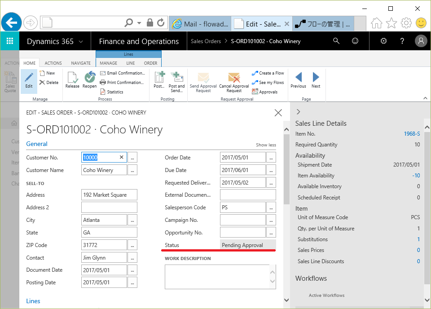The image size is (431, 309).
Task: Click the search magnifier in Dynamics header
Action: click(x=336, y=41)
